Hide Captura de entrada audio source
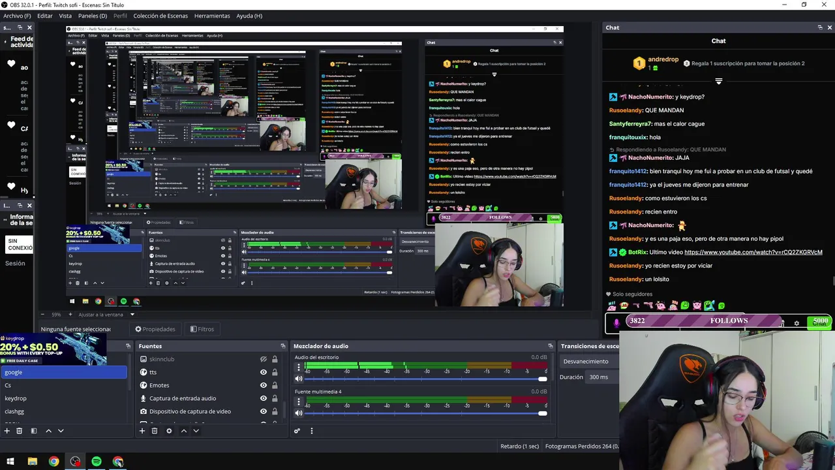Viewport: 835px width, 470px height. (264, 398)
